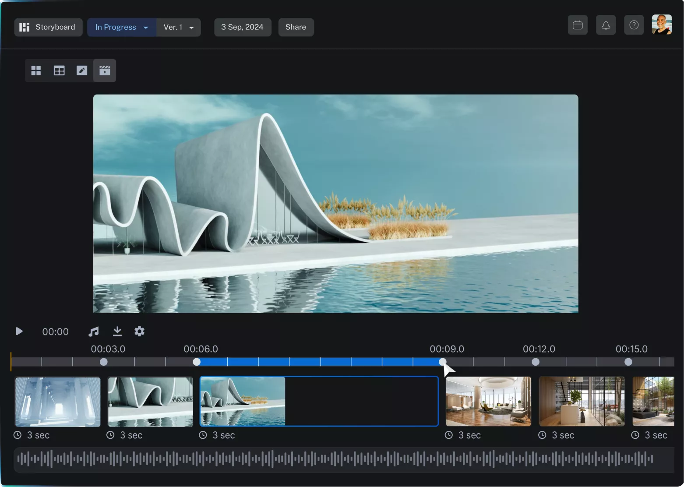Click the 3 Sep, 2024 date label
684x487 pixels.
242,27
